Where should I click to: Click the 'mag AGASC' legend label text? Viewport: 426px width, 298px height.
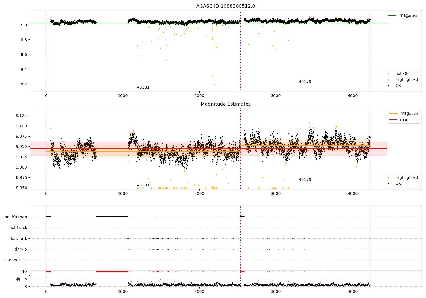click(409, 16)
